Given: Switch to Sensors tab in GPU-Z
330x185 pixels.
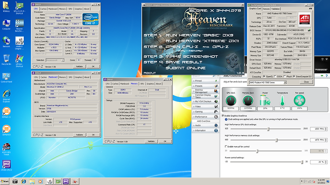Looking at the screenshot, I should point(266,9).
